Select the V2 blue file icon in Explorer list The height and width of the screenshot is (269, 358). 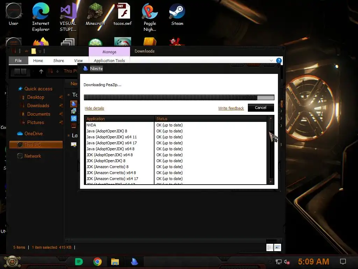pos(73,118)
